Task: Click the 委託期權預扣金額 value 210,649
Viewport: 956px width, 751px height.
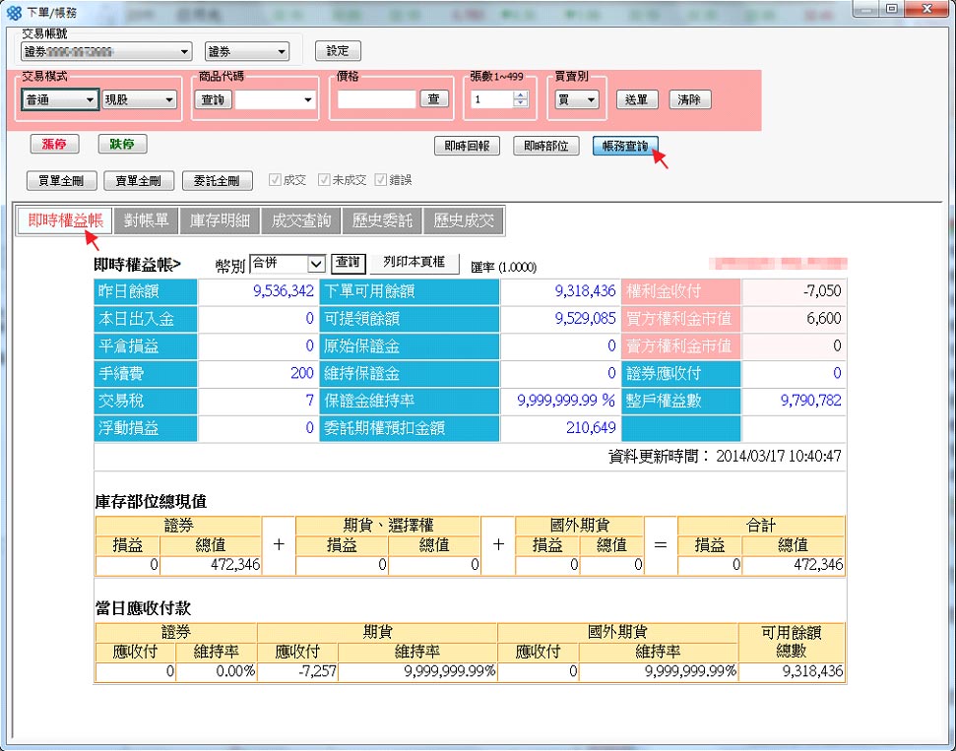Action: [591, 428]
